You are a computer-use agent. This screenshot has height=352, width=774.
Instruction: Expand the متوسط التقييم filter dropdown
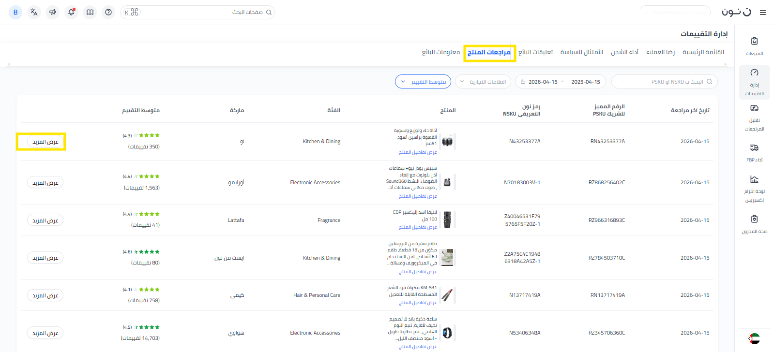point(423,82)
